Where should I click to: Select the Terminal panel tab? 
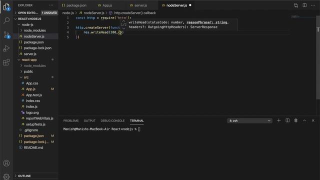[x=136, y=121]
